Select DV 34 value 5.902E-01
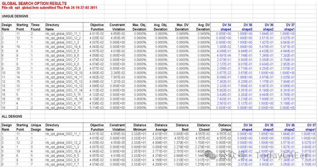Screen dimensions: 318x168 (224, 90)
